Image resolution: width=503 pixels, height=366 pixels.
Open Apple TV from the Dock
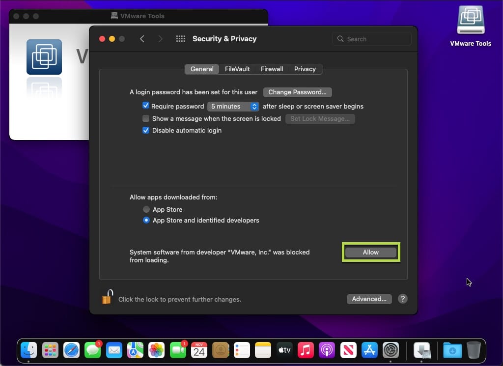pyautogui.click(x=284, y=350)
